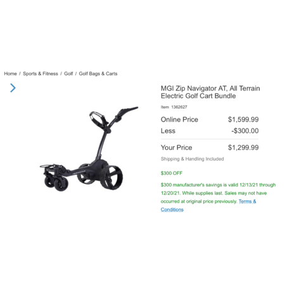285x285 pixels.
Task: Click the -$300.00 discount amount
Action: [x=245, y=130]
